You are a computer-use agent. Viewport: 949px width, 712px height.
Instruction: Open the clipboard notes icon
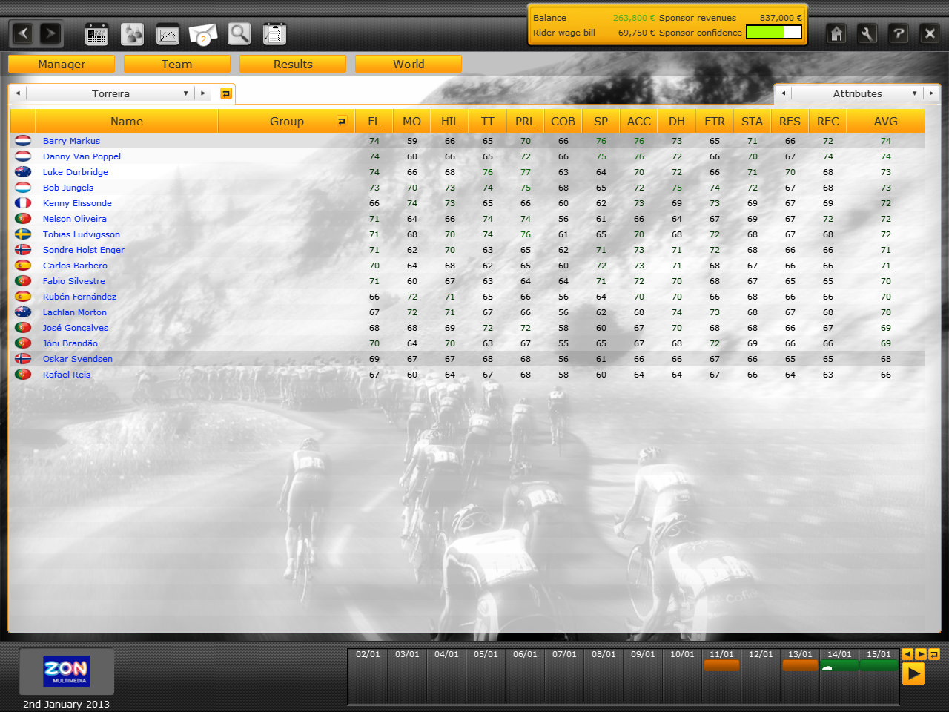[274, 34]
